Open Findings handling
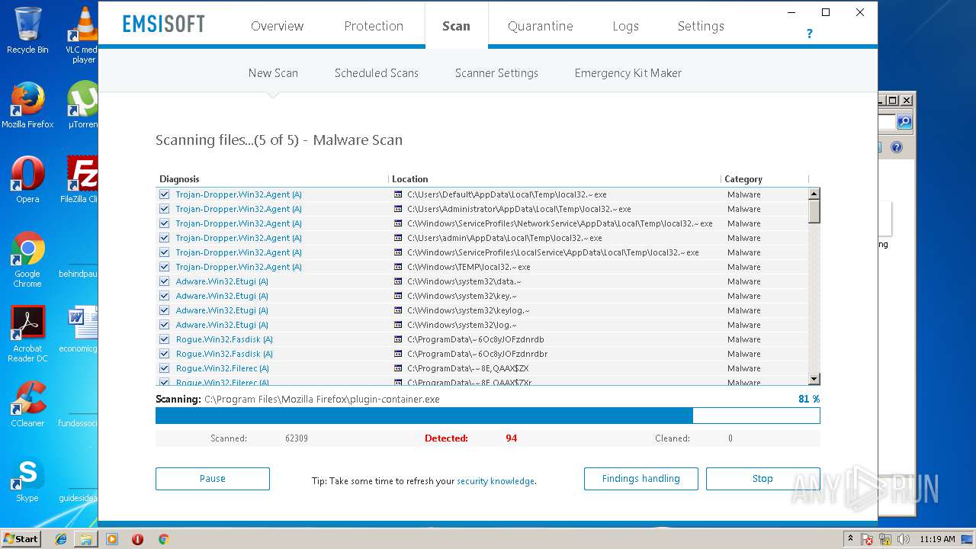The height and width of the screenshot is (549, 976). (640, 479)
